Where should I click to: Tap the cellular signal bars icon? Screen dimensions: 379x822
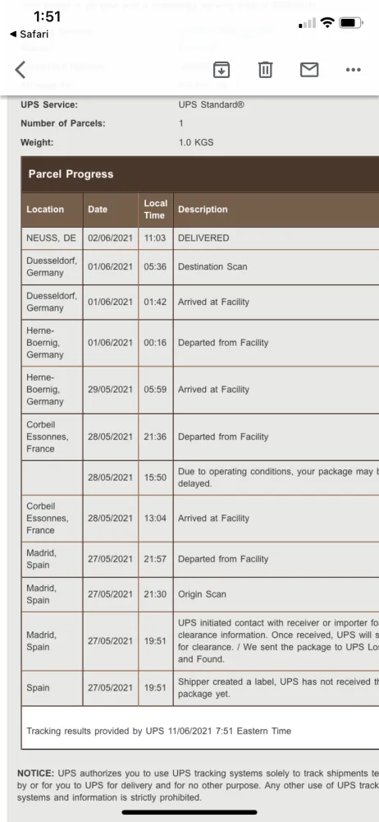[x=308, y=23]
